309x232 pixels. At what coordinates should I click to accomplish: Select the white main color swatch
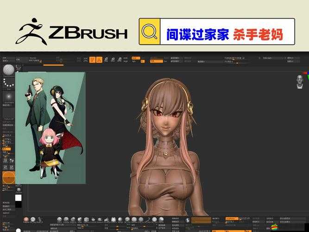tap(19, 198)
